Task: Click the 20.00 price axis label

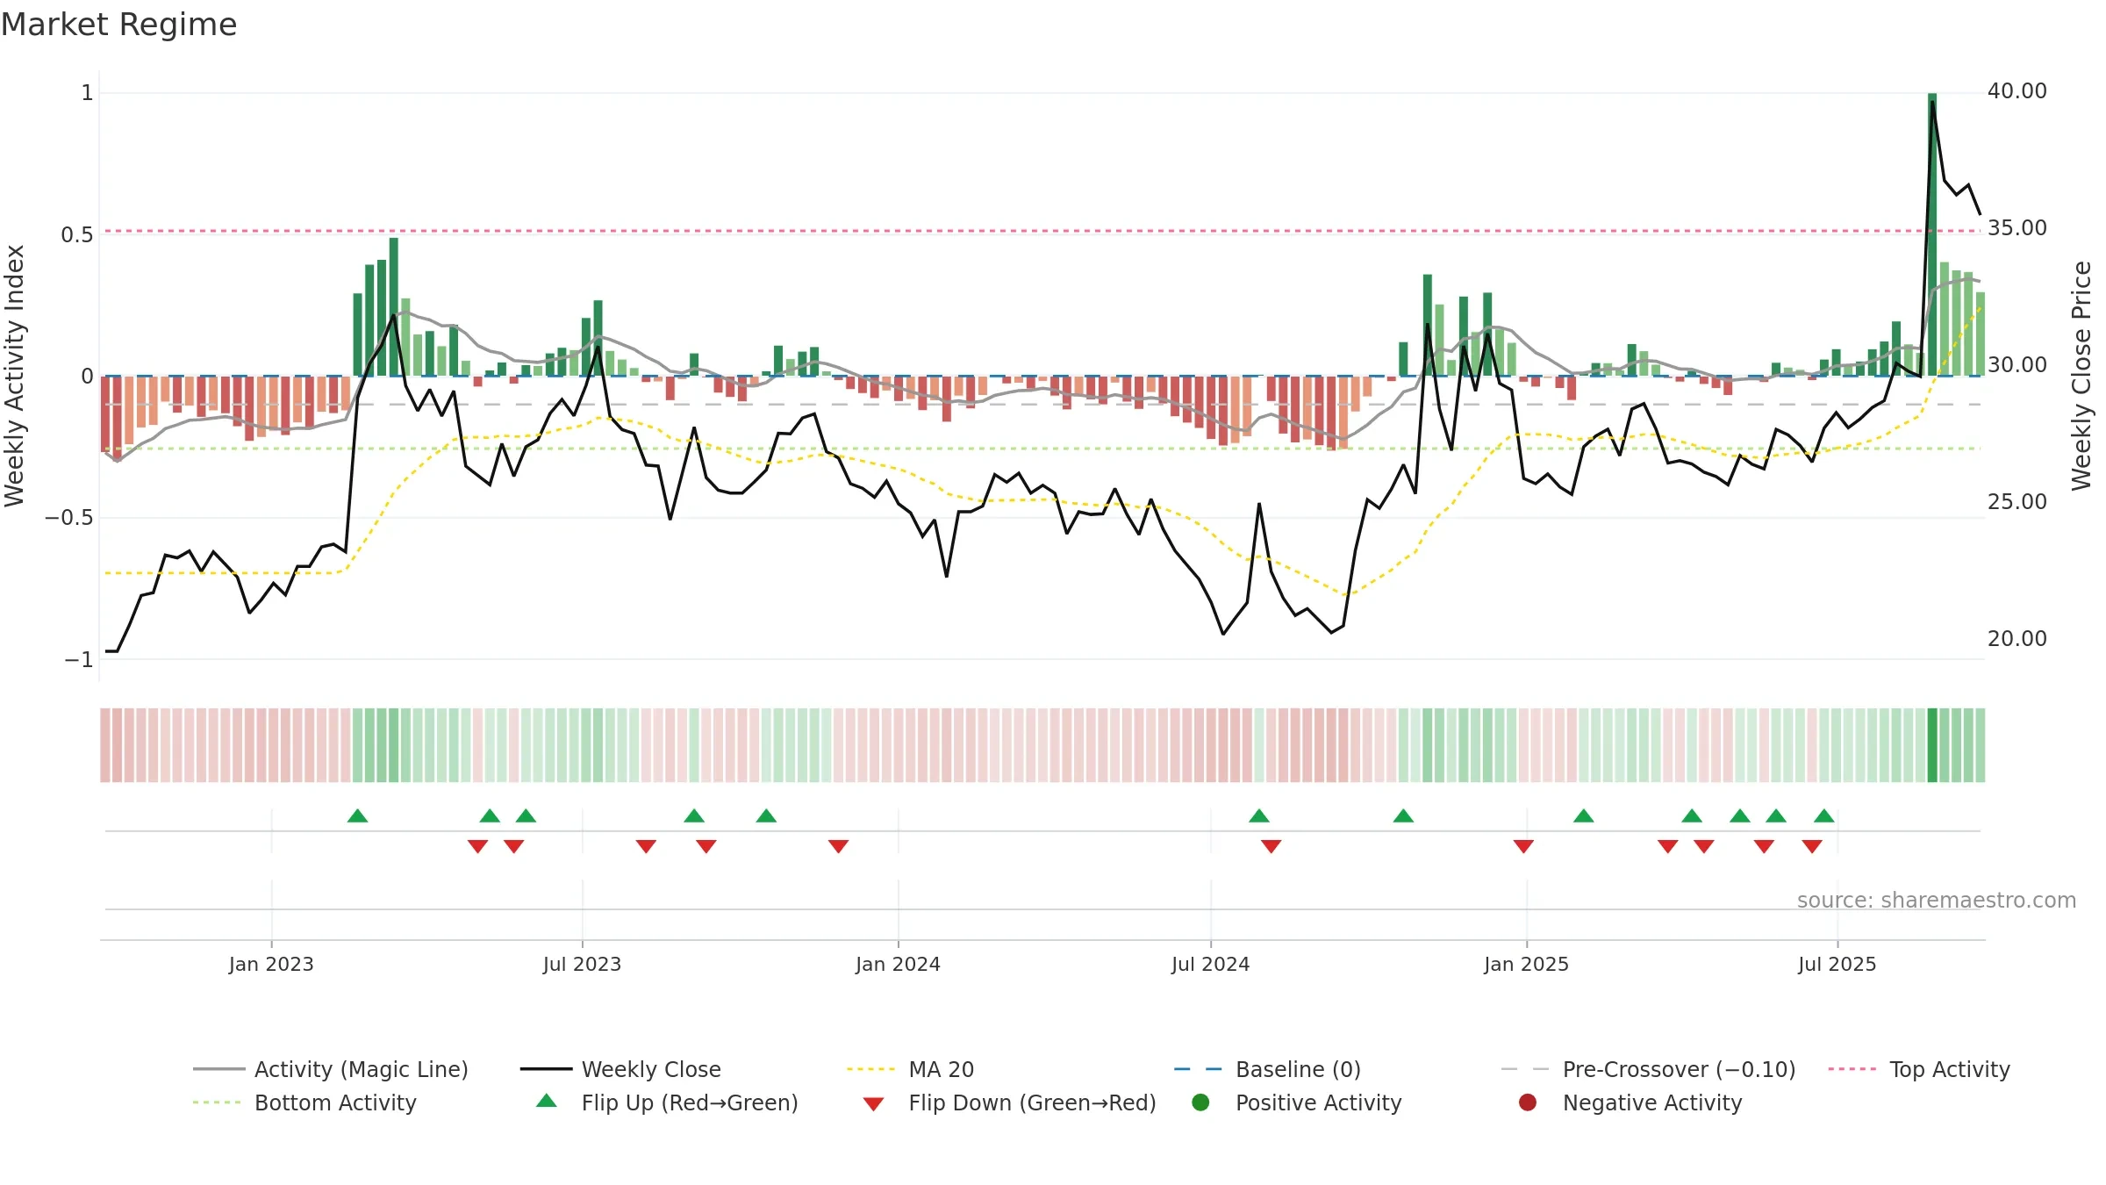Action: [2016, 639]
